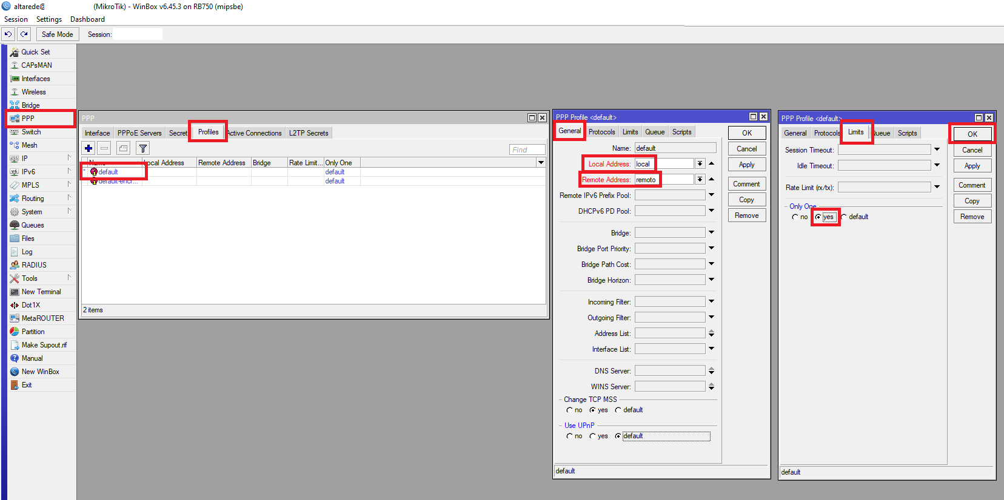
Task: Open the Switch section
Action: tap(31, 132)
